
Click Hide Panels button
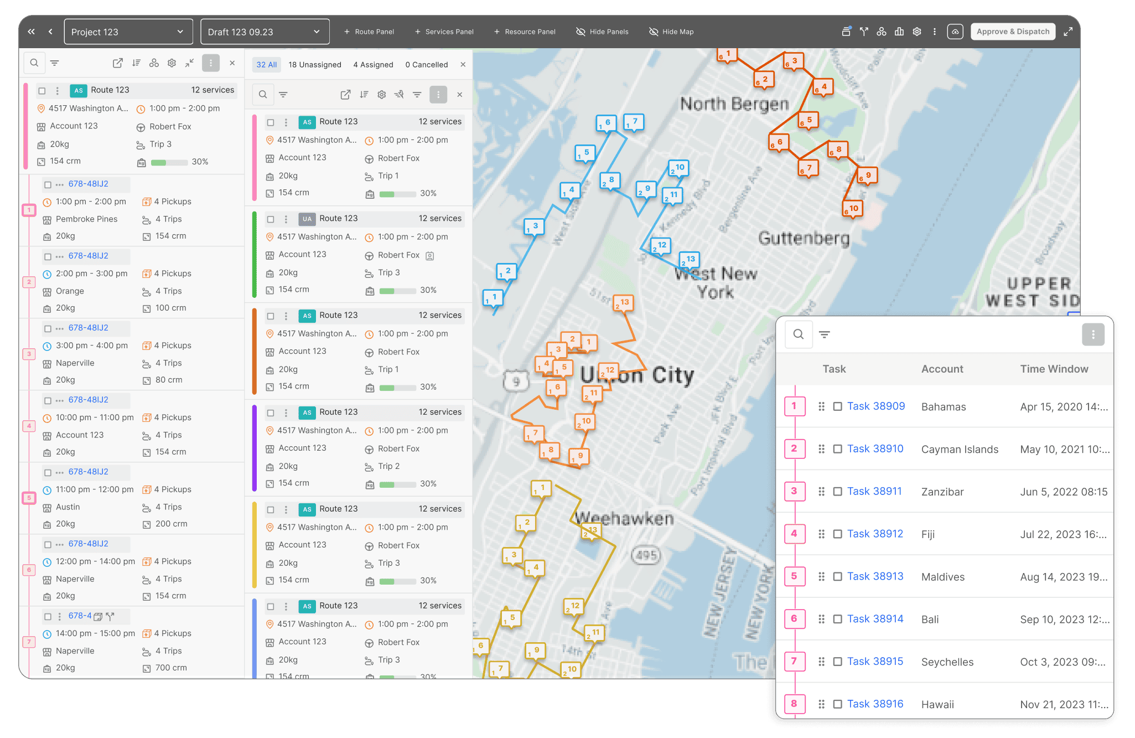603,32
